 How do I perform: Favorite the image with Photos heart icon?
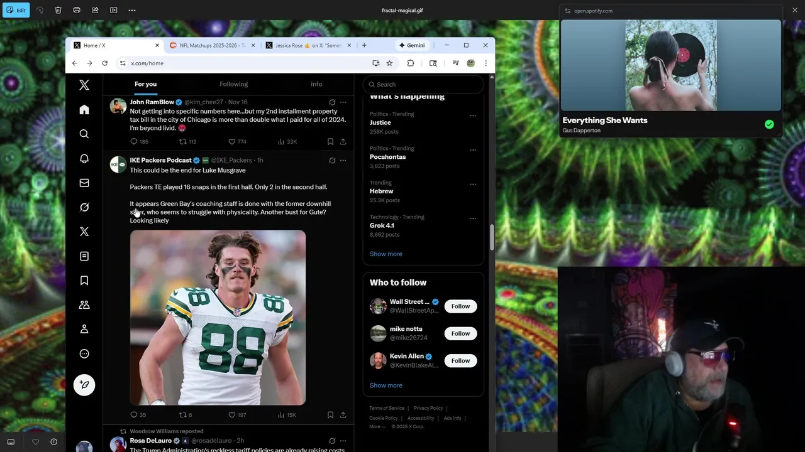point(35,442)
